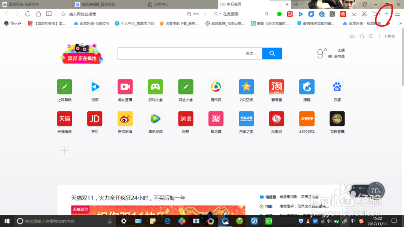The width and height of the screenshot is (404, 227).
Task: Open a new tab with plus button
Action: (296, 4)
